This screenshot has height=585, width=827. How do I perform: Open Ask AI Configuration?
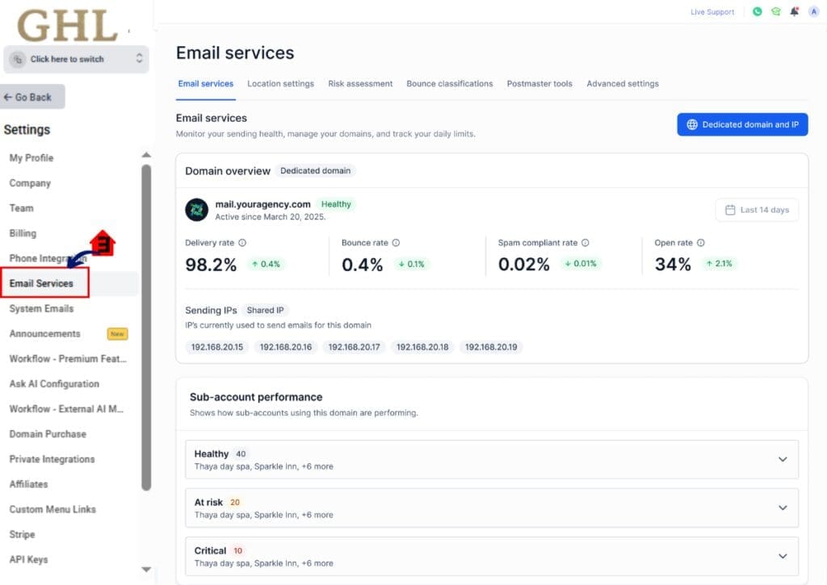54,384
